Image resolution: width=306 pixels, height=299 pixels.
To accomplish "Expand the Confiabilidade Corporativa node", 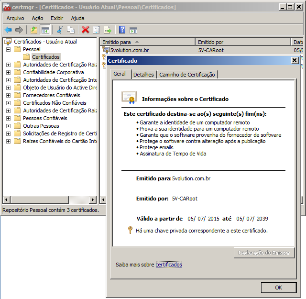I will 8,72.
